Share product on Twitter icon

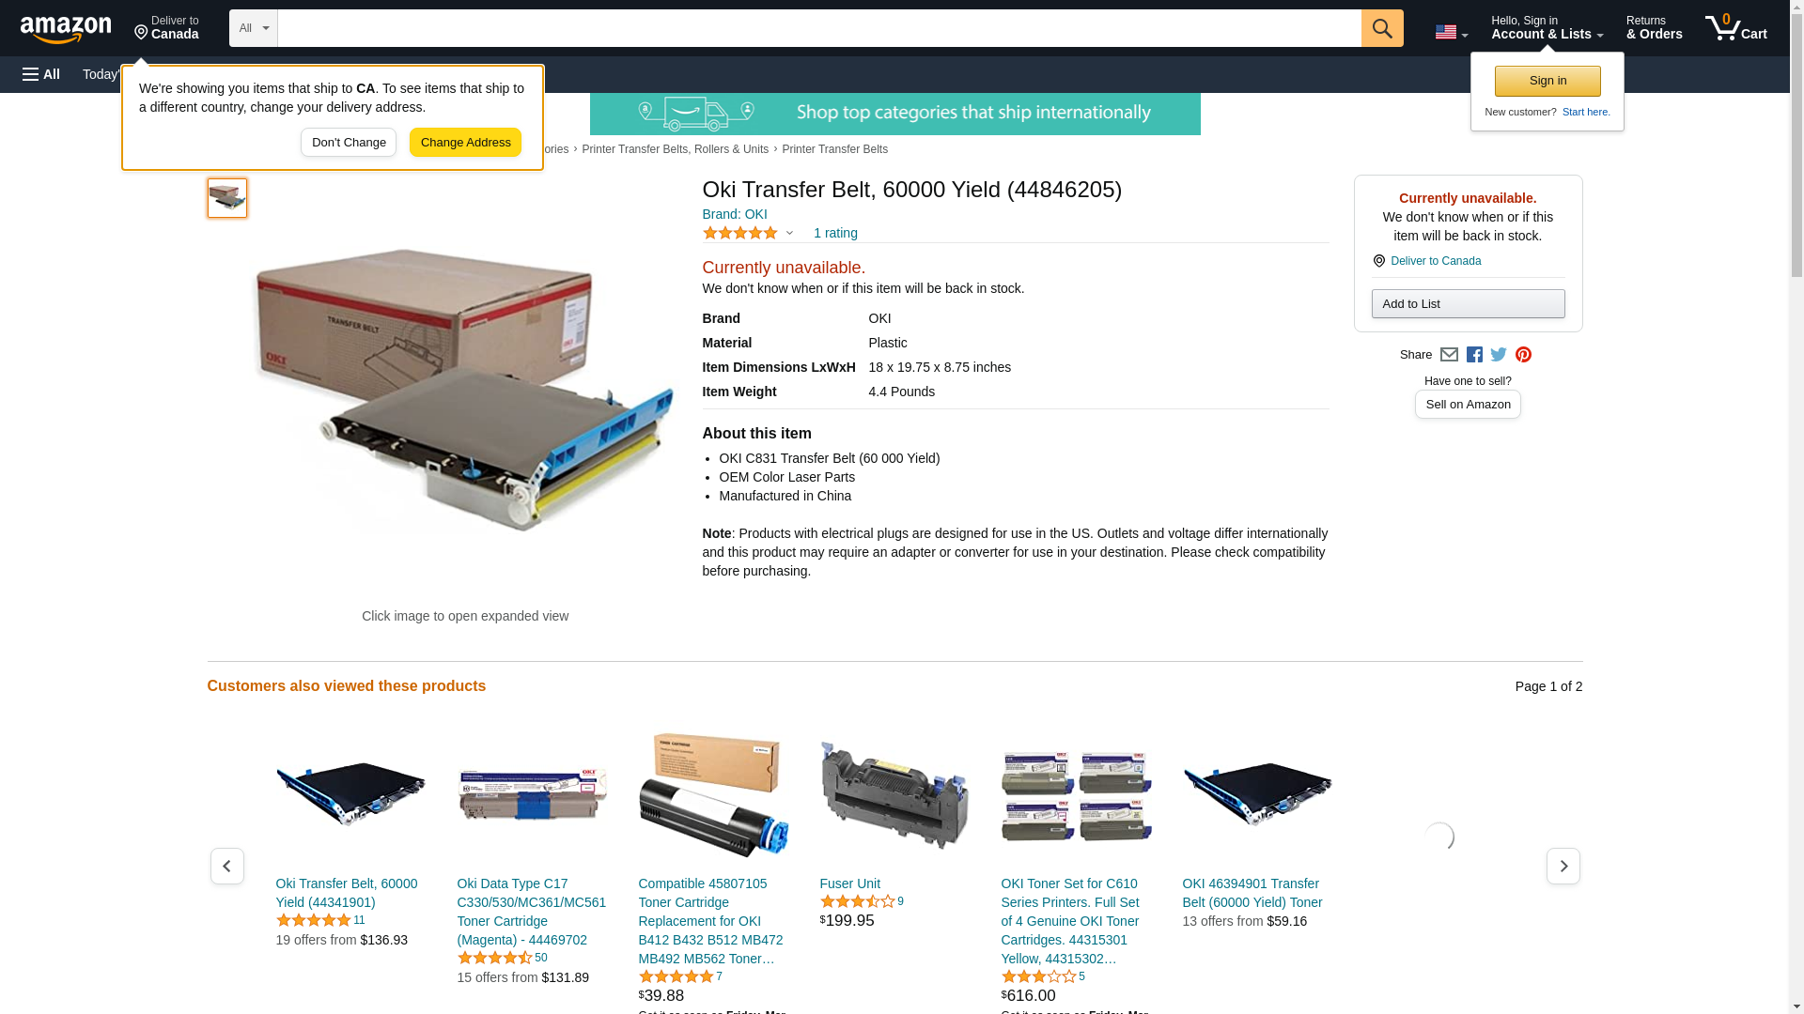[x=1499, y=355]
